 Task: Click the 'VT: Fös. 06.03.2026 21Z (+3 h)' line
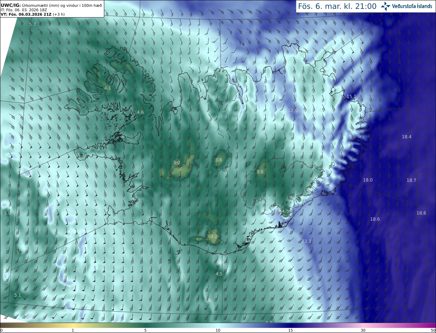(33, 14)
